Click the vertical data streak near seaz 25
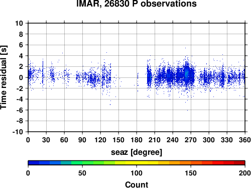The image size is (251, 188). pyautogui.click(x=43, y=72)
